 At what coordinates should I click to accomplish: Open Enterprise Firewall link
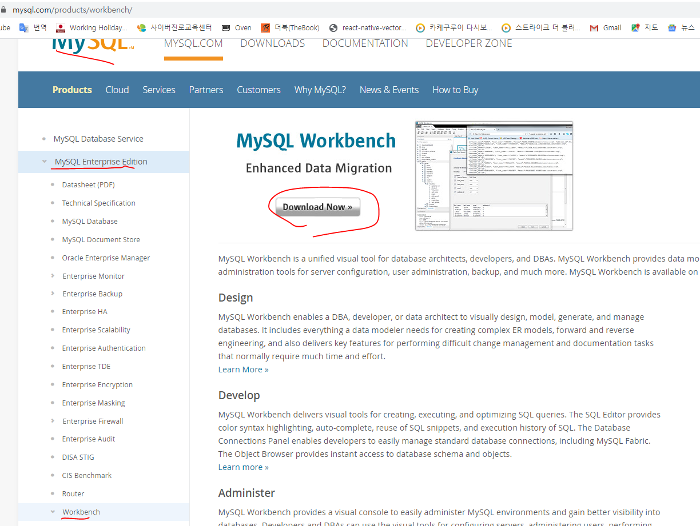(93, 421)
